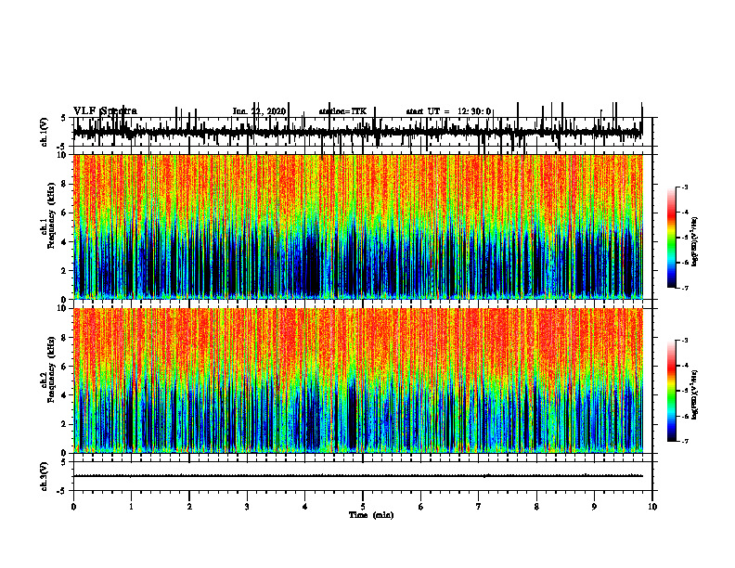This screenshot has width=735, height=568.
Task: Click the ch.2 spectrogram color bar
Action: click(x=672, y=391)
